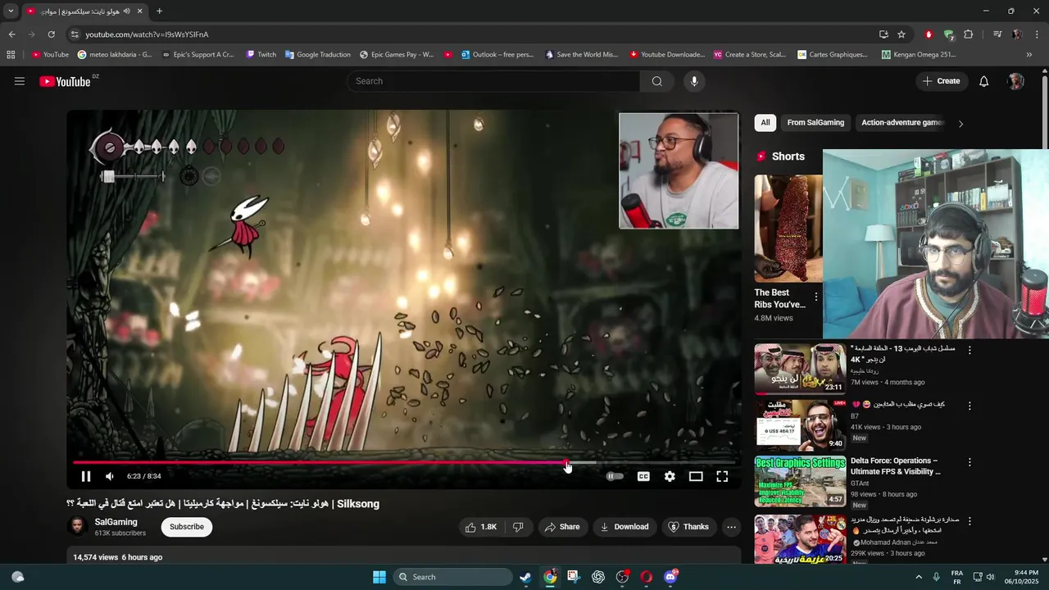
Task: Click the site information icon in the address bar
Action: pos(75,34)
